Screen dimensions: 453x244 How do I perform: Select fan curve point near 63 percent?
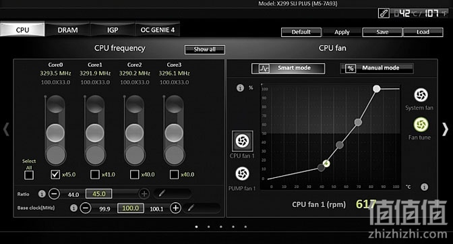358,122
